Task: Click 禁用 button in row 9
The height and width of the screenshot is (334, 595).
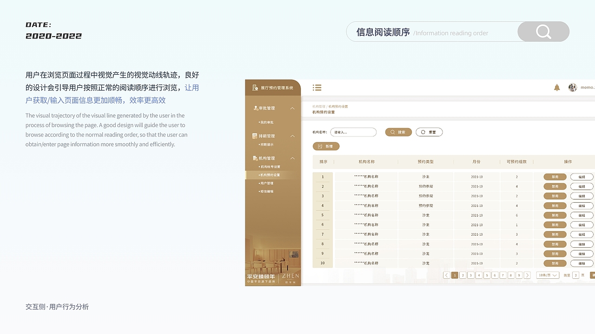Action: tap(555, 254)
